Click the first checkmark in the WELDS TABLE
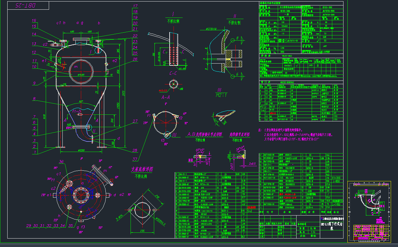The width and height of the screenshot is (398, 247). (297, 66)
